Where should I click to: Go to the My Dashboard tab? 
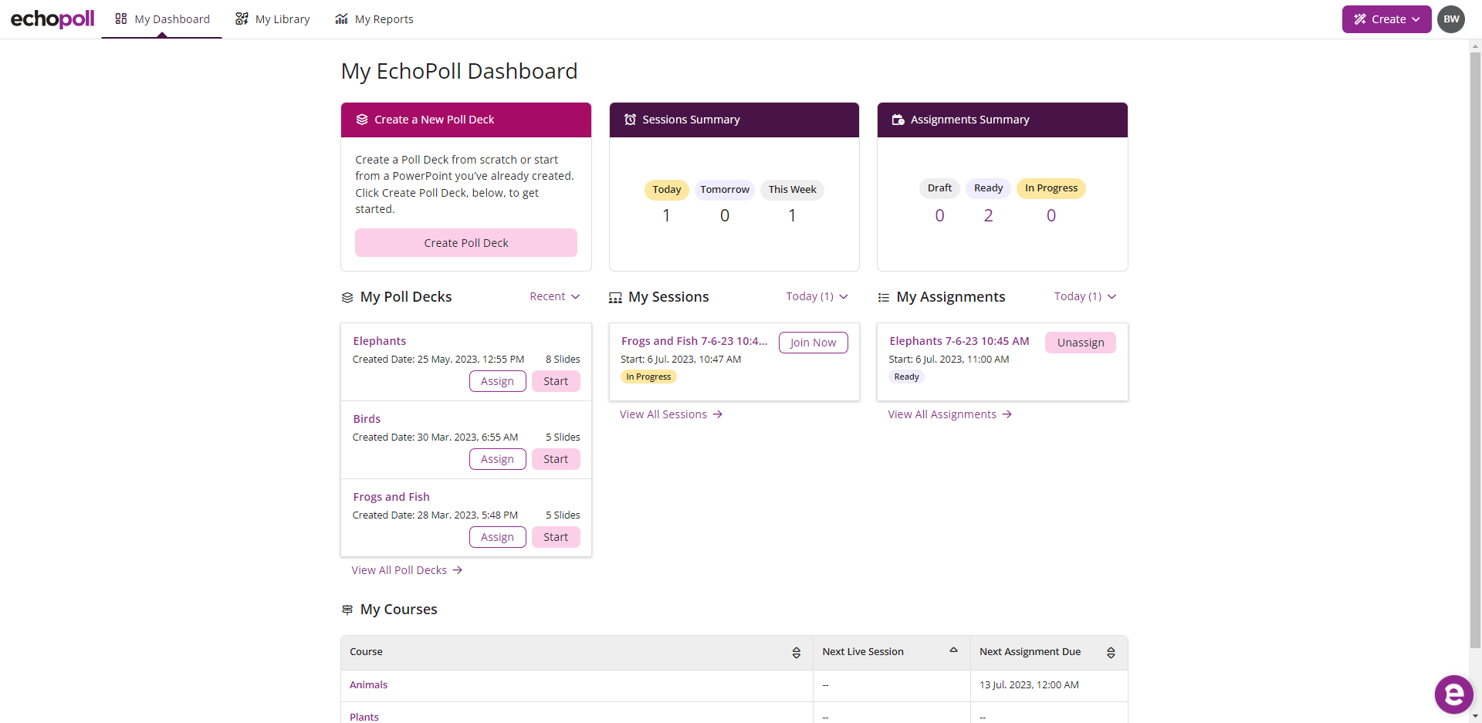tap(162, 19)
